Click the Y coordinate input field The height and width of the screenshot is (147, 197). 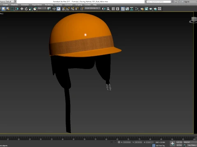point(138,142)
